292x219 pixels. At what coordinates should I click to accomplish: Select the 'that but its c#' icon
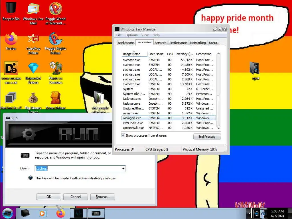click(11, 101)
